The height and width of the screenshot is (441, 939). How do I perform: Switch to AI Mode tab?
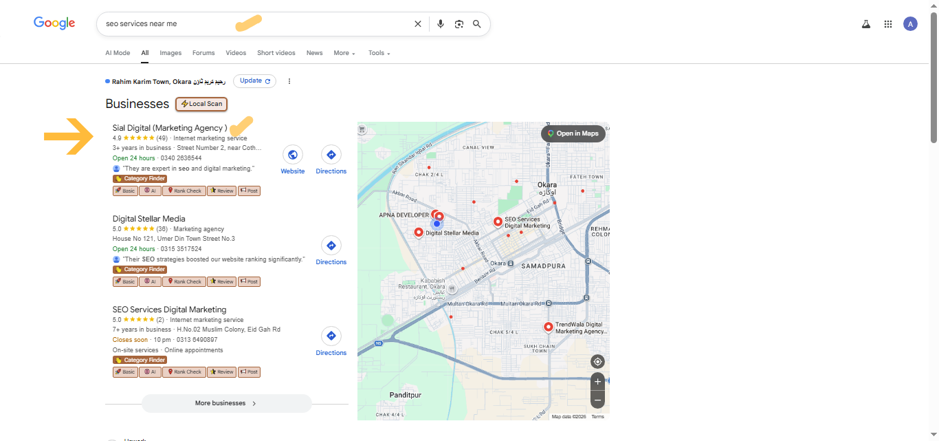point(118,53)
